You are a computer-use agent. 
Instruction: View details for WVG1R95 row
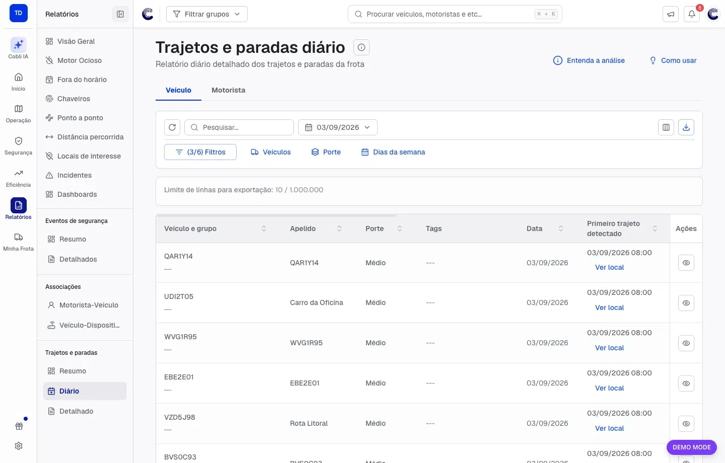tap(686, 343)
